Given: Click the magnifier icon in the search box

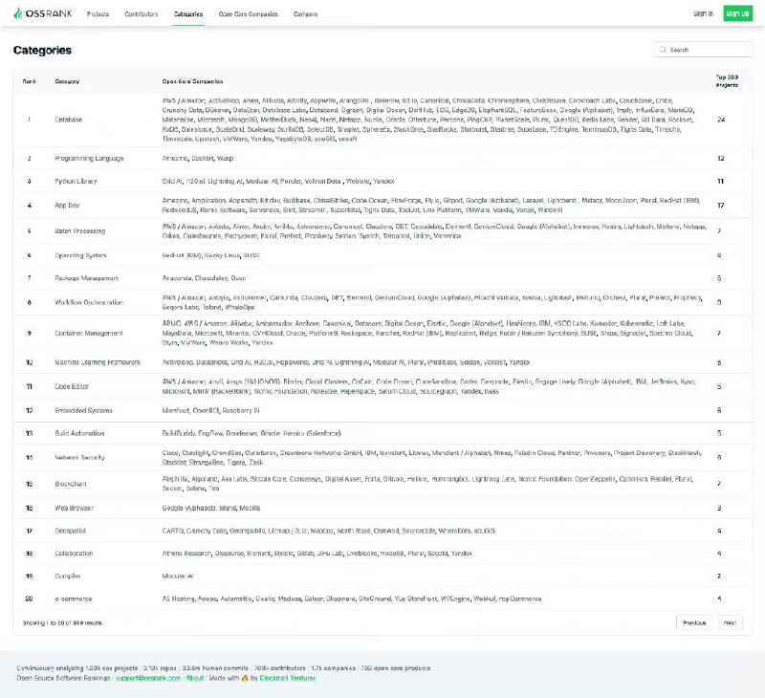Looking at the screenshot, I should 663,50.
